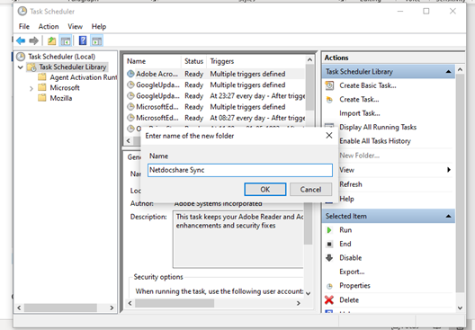Viewport: 475px width, 330px height.
Task: Click Enable All Tasks History
Action: pos(375,141)
